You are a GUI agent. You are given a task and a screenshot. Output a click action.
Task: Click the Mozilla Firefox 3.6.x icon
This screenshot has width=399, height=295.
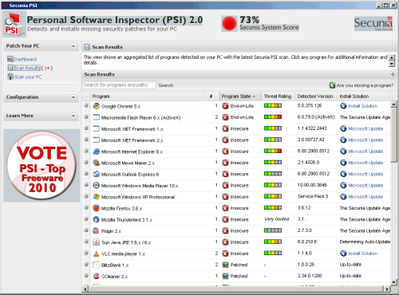pos(97,208)
